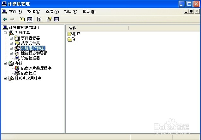Click the MMC icon beside 文件 menu

[x=4, y=12]
